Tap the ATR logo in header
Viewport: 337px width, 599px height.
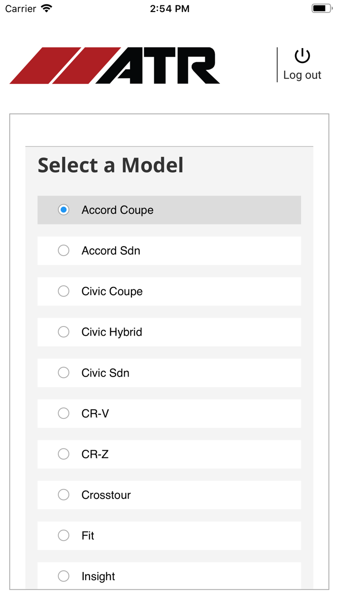(115, 65)
